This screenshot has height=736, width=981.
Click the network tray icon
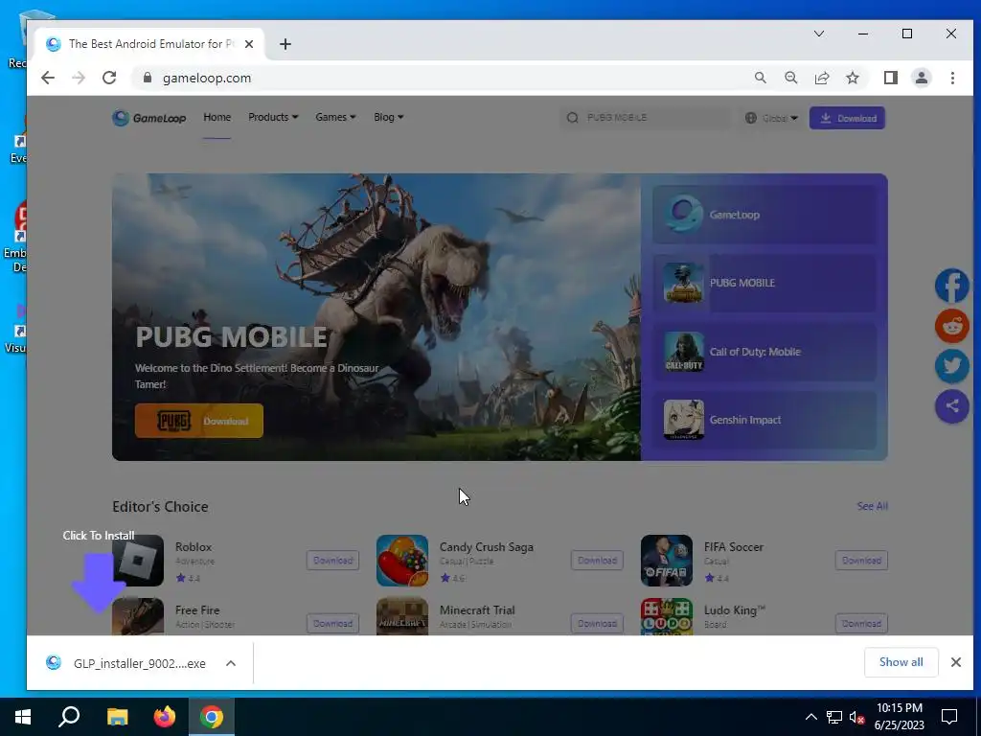coord(834,717)
